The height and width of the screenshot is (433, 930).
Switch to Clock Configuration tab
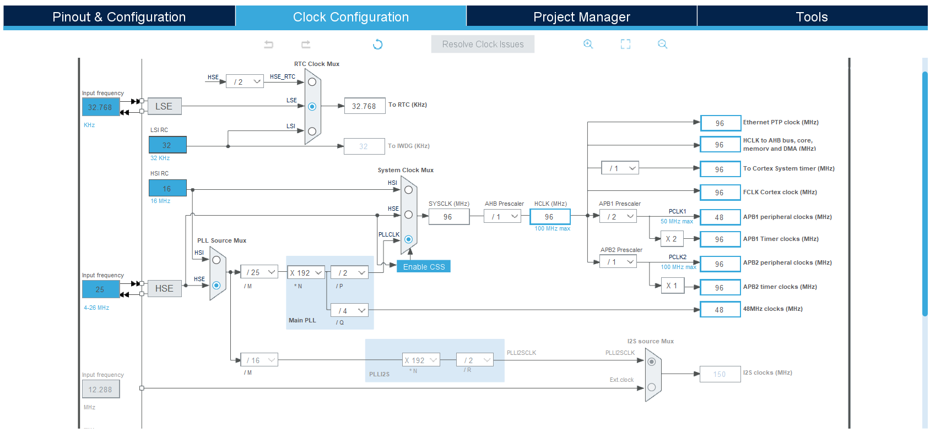click(x=351, y=17)
